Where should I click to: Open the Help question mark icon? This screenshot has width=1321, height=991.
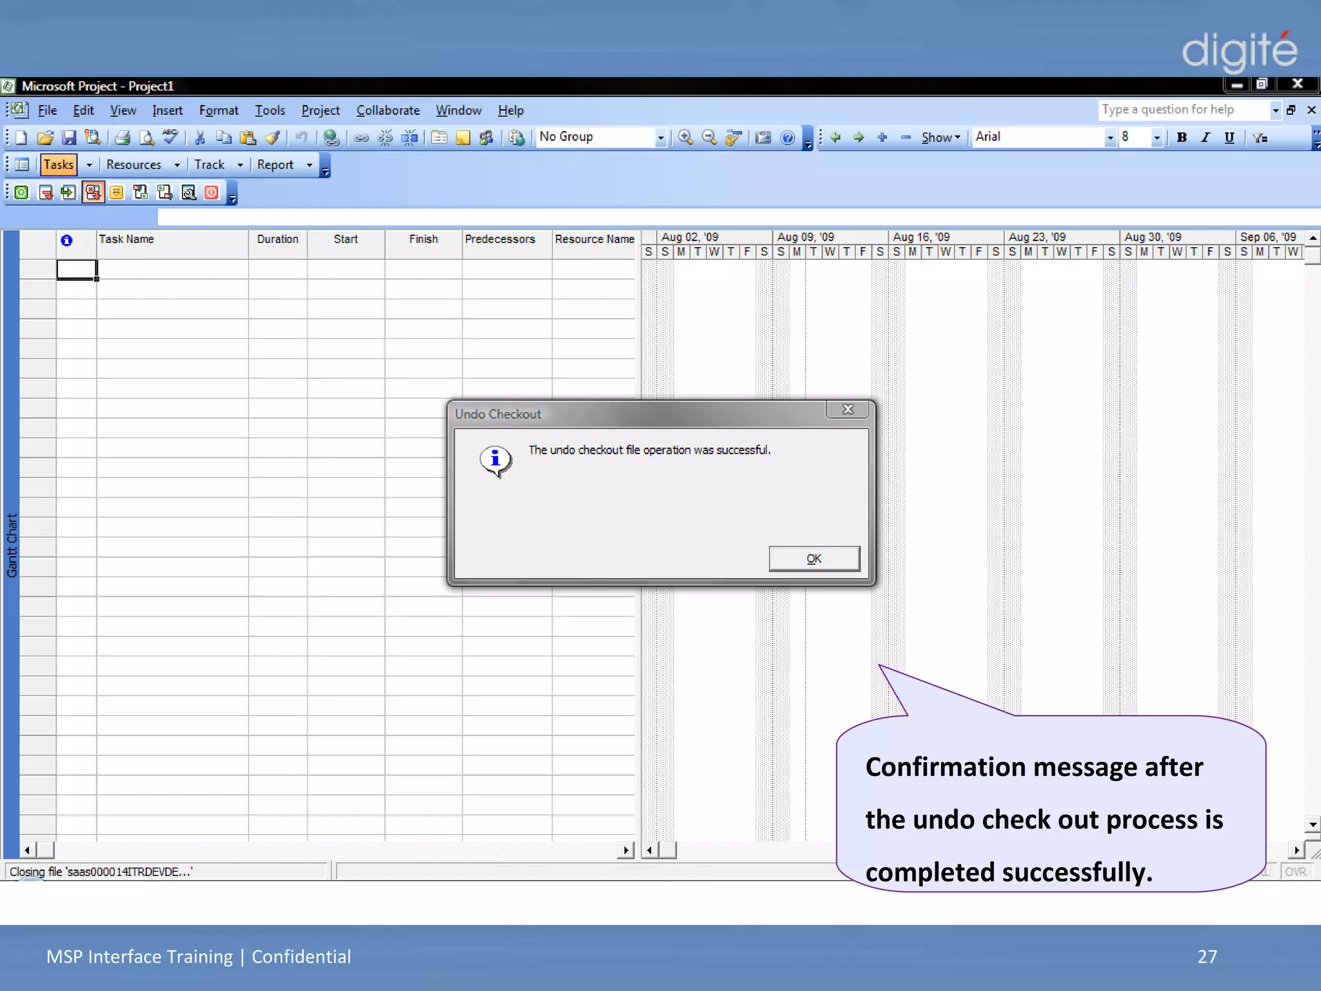point(788,137)
